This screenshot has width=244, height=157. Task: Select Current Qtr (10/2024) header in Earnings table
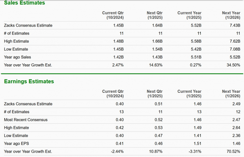[x=113, y=94]
